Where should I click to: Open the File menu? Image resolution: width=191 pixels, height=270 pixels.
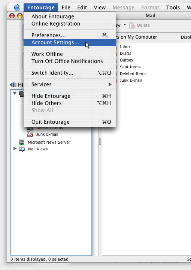click(66, 7)
